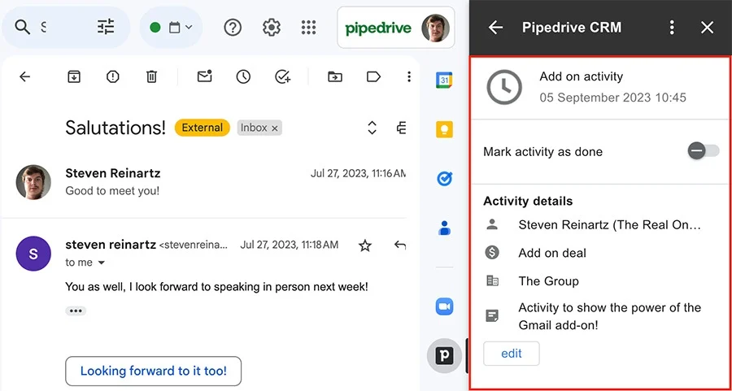Show trimmed content with ellipsis

pos(76,311)
